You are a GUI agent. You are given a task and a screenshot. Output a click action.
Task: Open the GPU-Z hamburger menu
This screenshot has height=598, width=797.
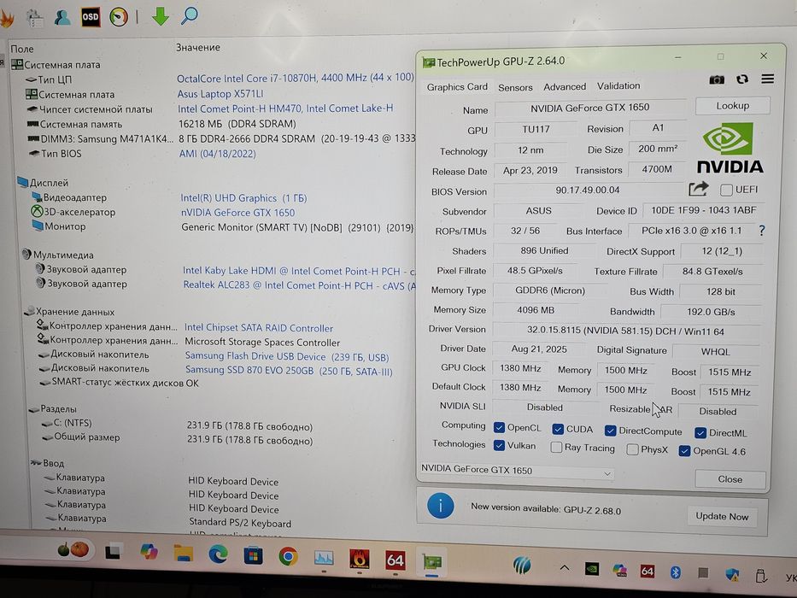point(767,79)
